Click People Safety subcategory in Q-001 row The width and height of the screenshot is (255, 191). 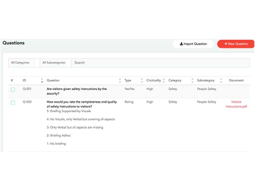click(x=207, y=89)
